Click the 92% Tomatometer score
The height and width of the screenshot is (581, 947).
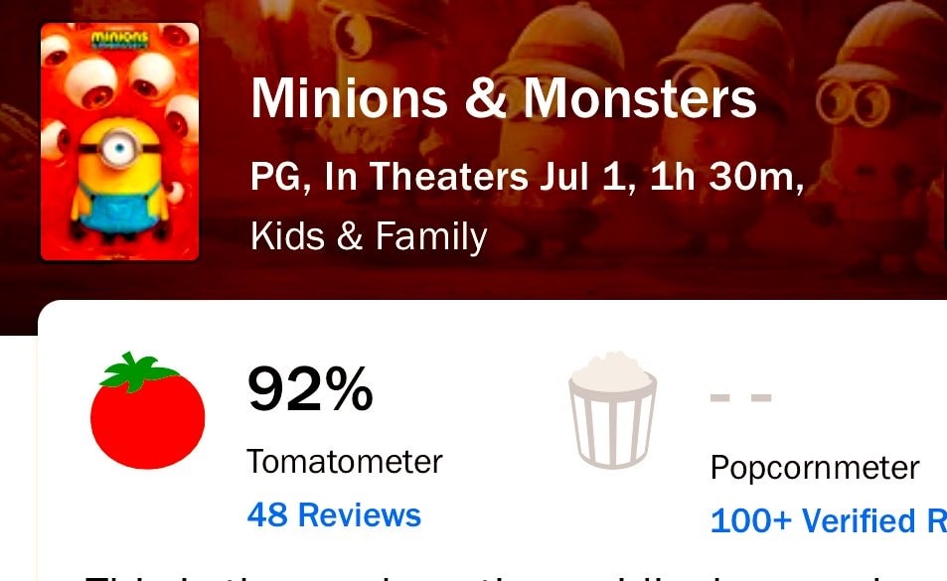pyautogui.click(x=310, y=389)
